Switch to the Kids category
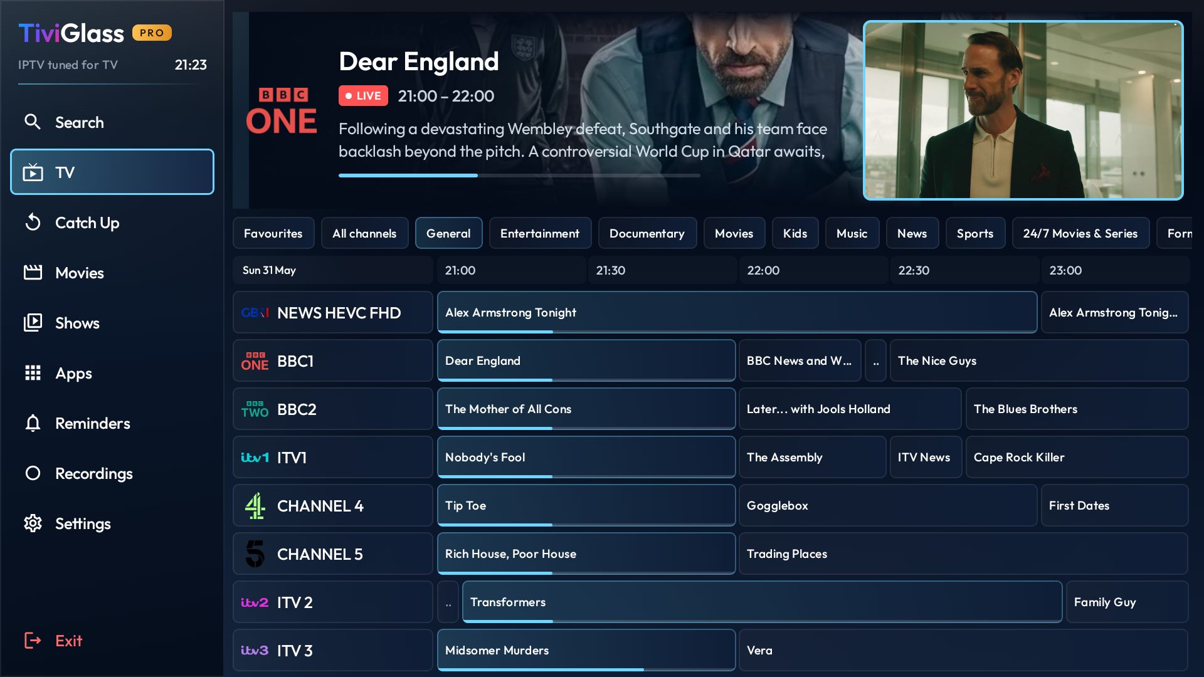This screenshot has height=677, width=1204. (x=795, y=233)
